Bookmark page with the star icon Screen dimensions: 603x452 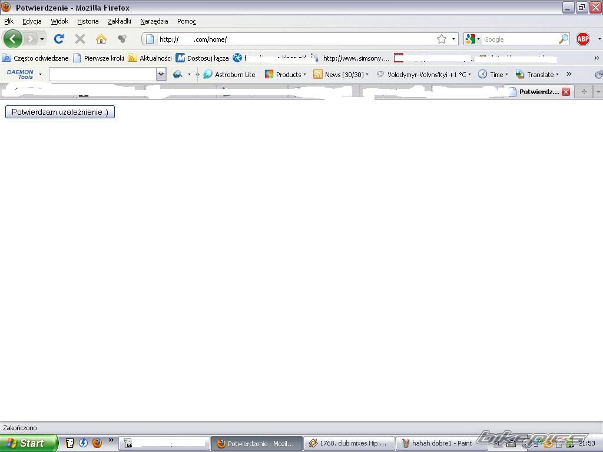click(442, 39)
